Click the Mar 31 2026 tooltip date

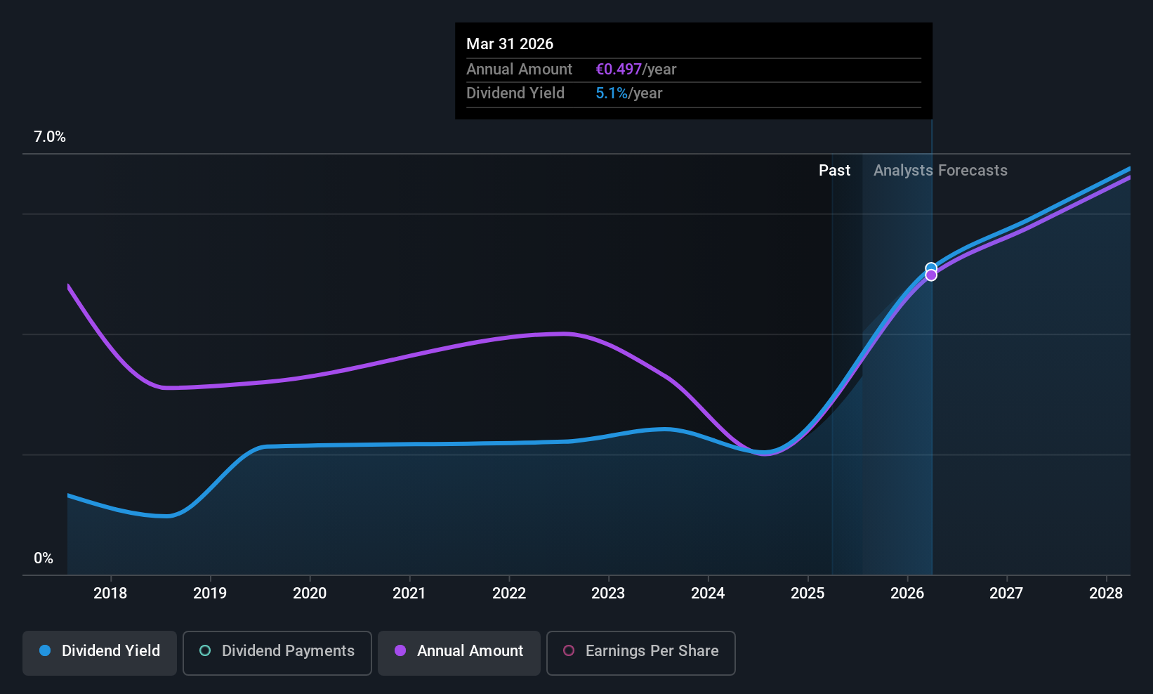(x=510, y=44)
